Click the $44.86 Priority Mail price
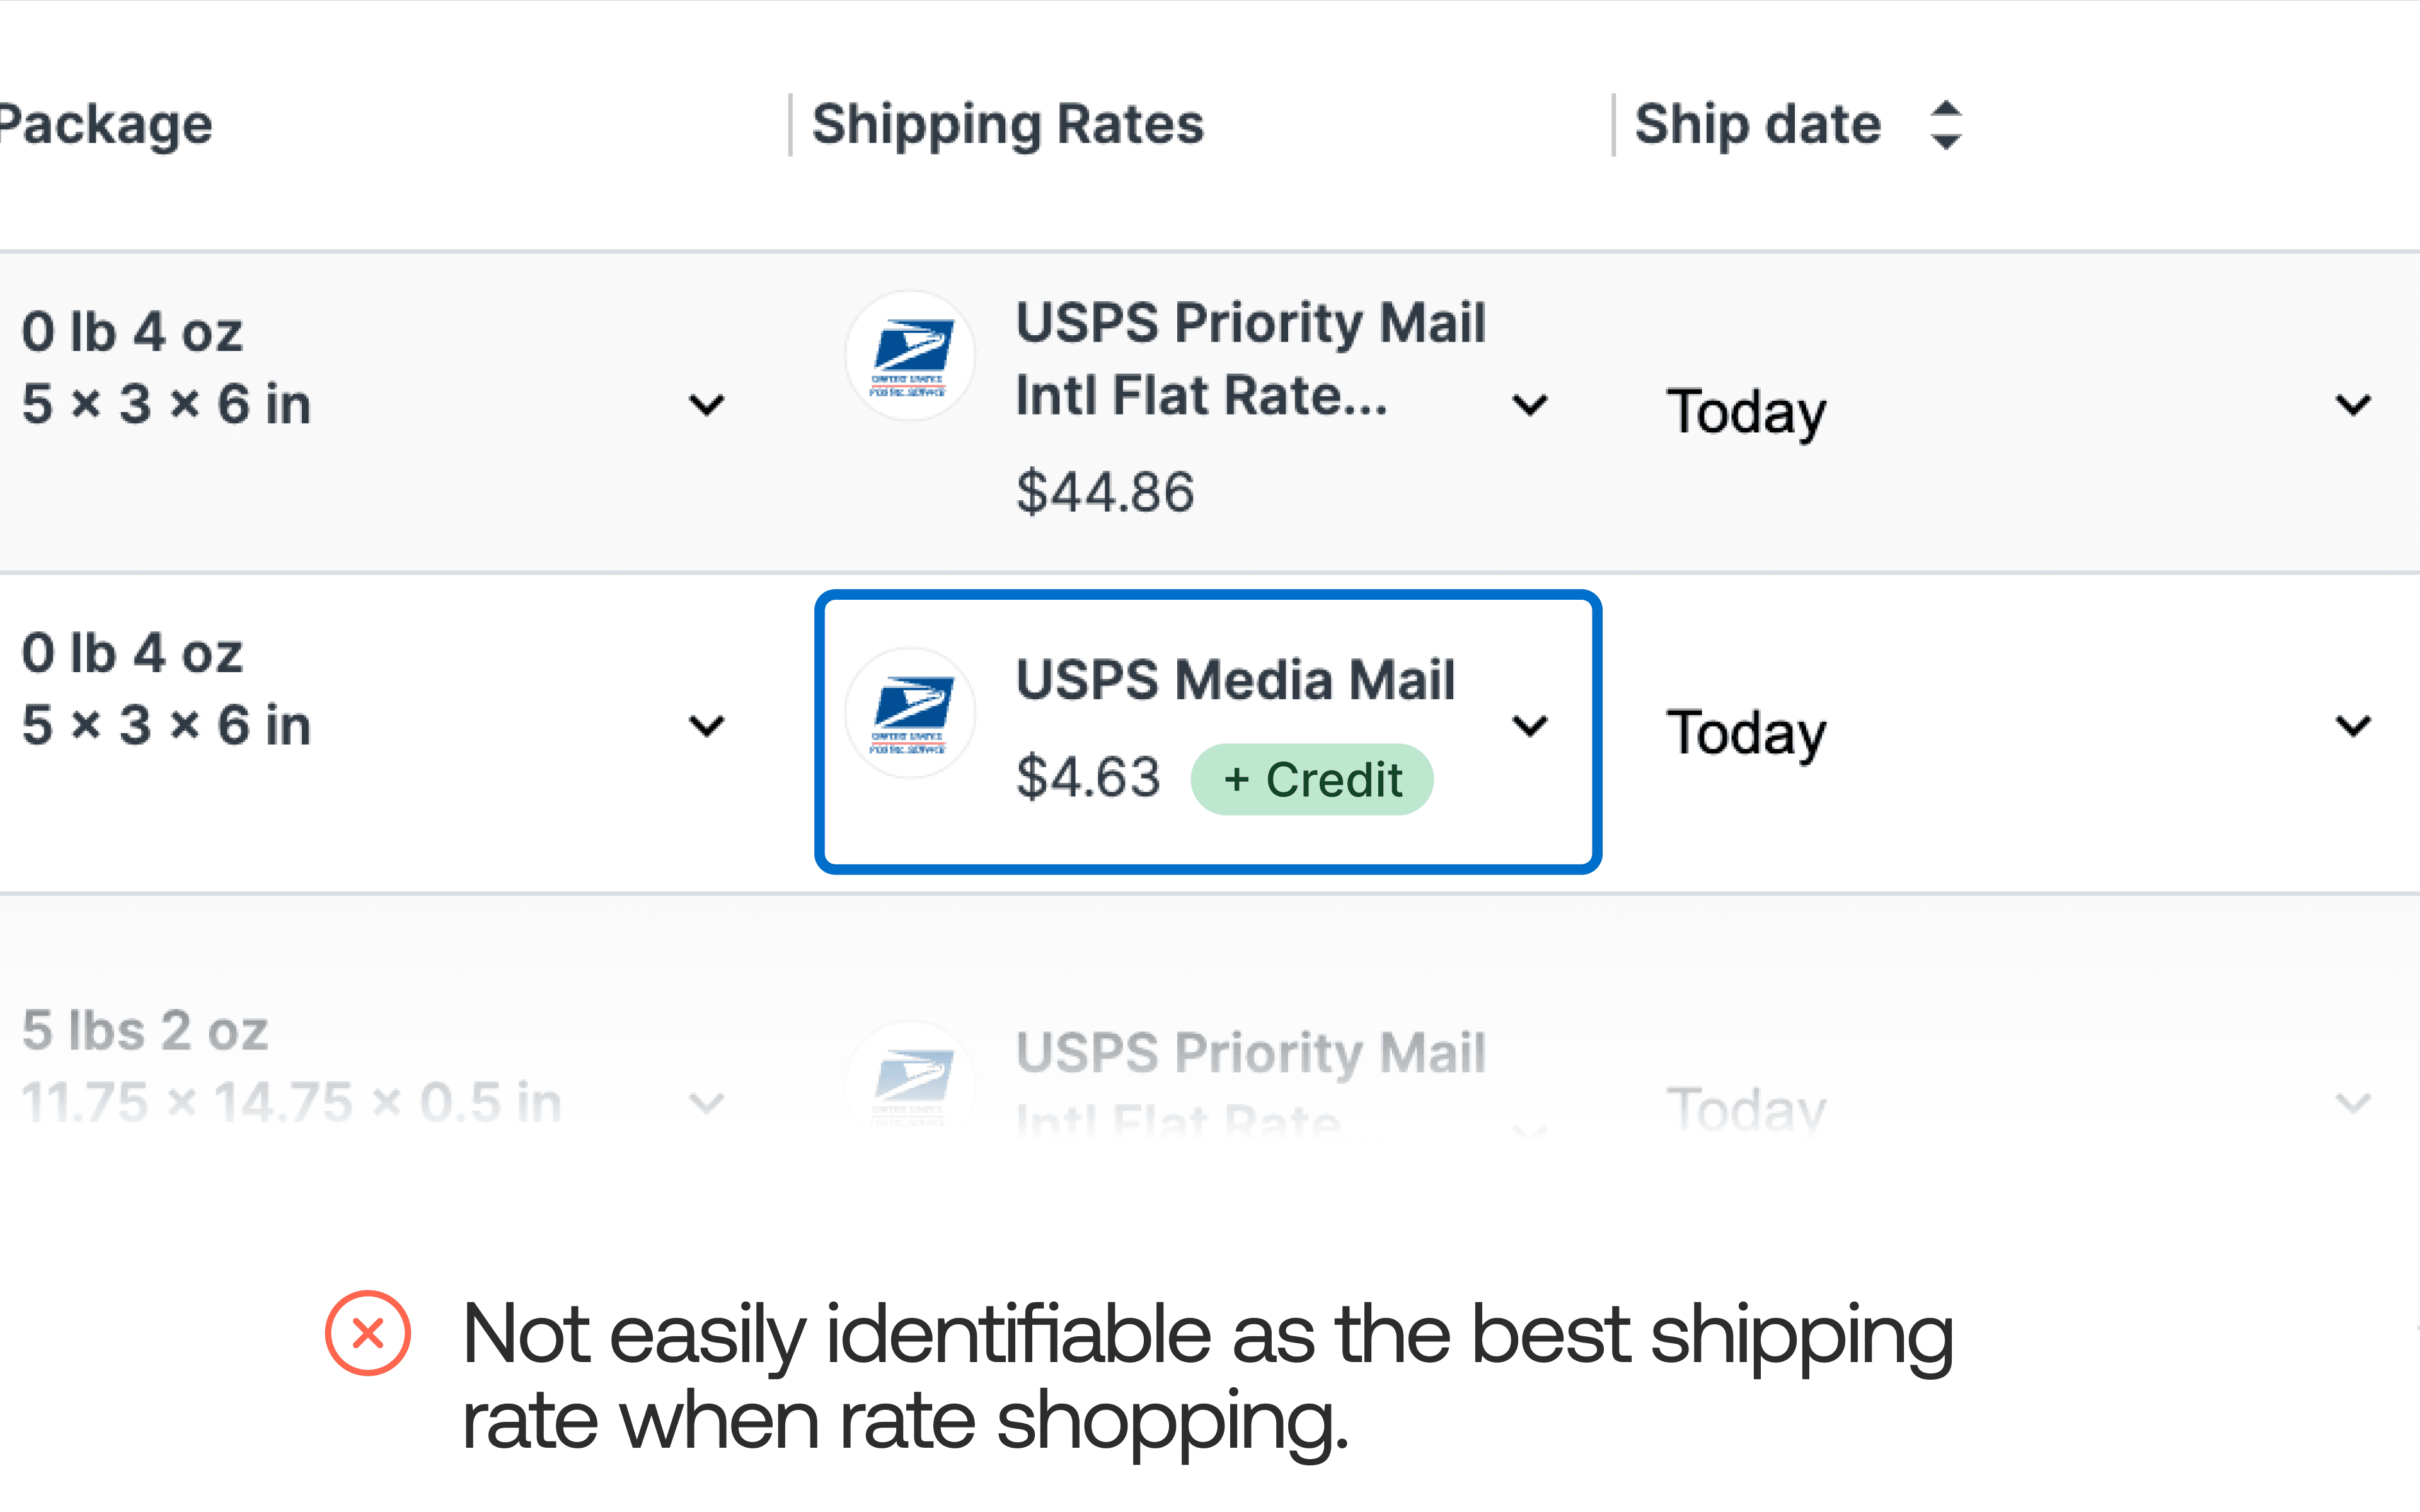2420x1512 pixels. [1105, 492]
